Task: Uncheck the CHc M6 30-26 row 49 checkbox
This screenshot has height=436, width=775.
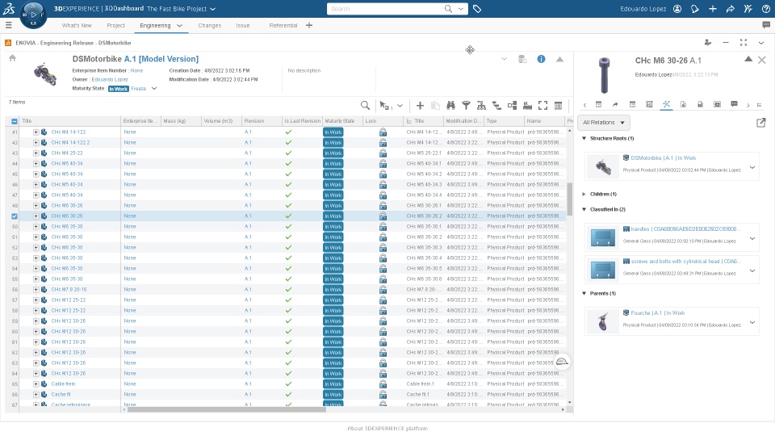Action: pyautogui.click(x=15, y=216)
